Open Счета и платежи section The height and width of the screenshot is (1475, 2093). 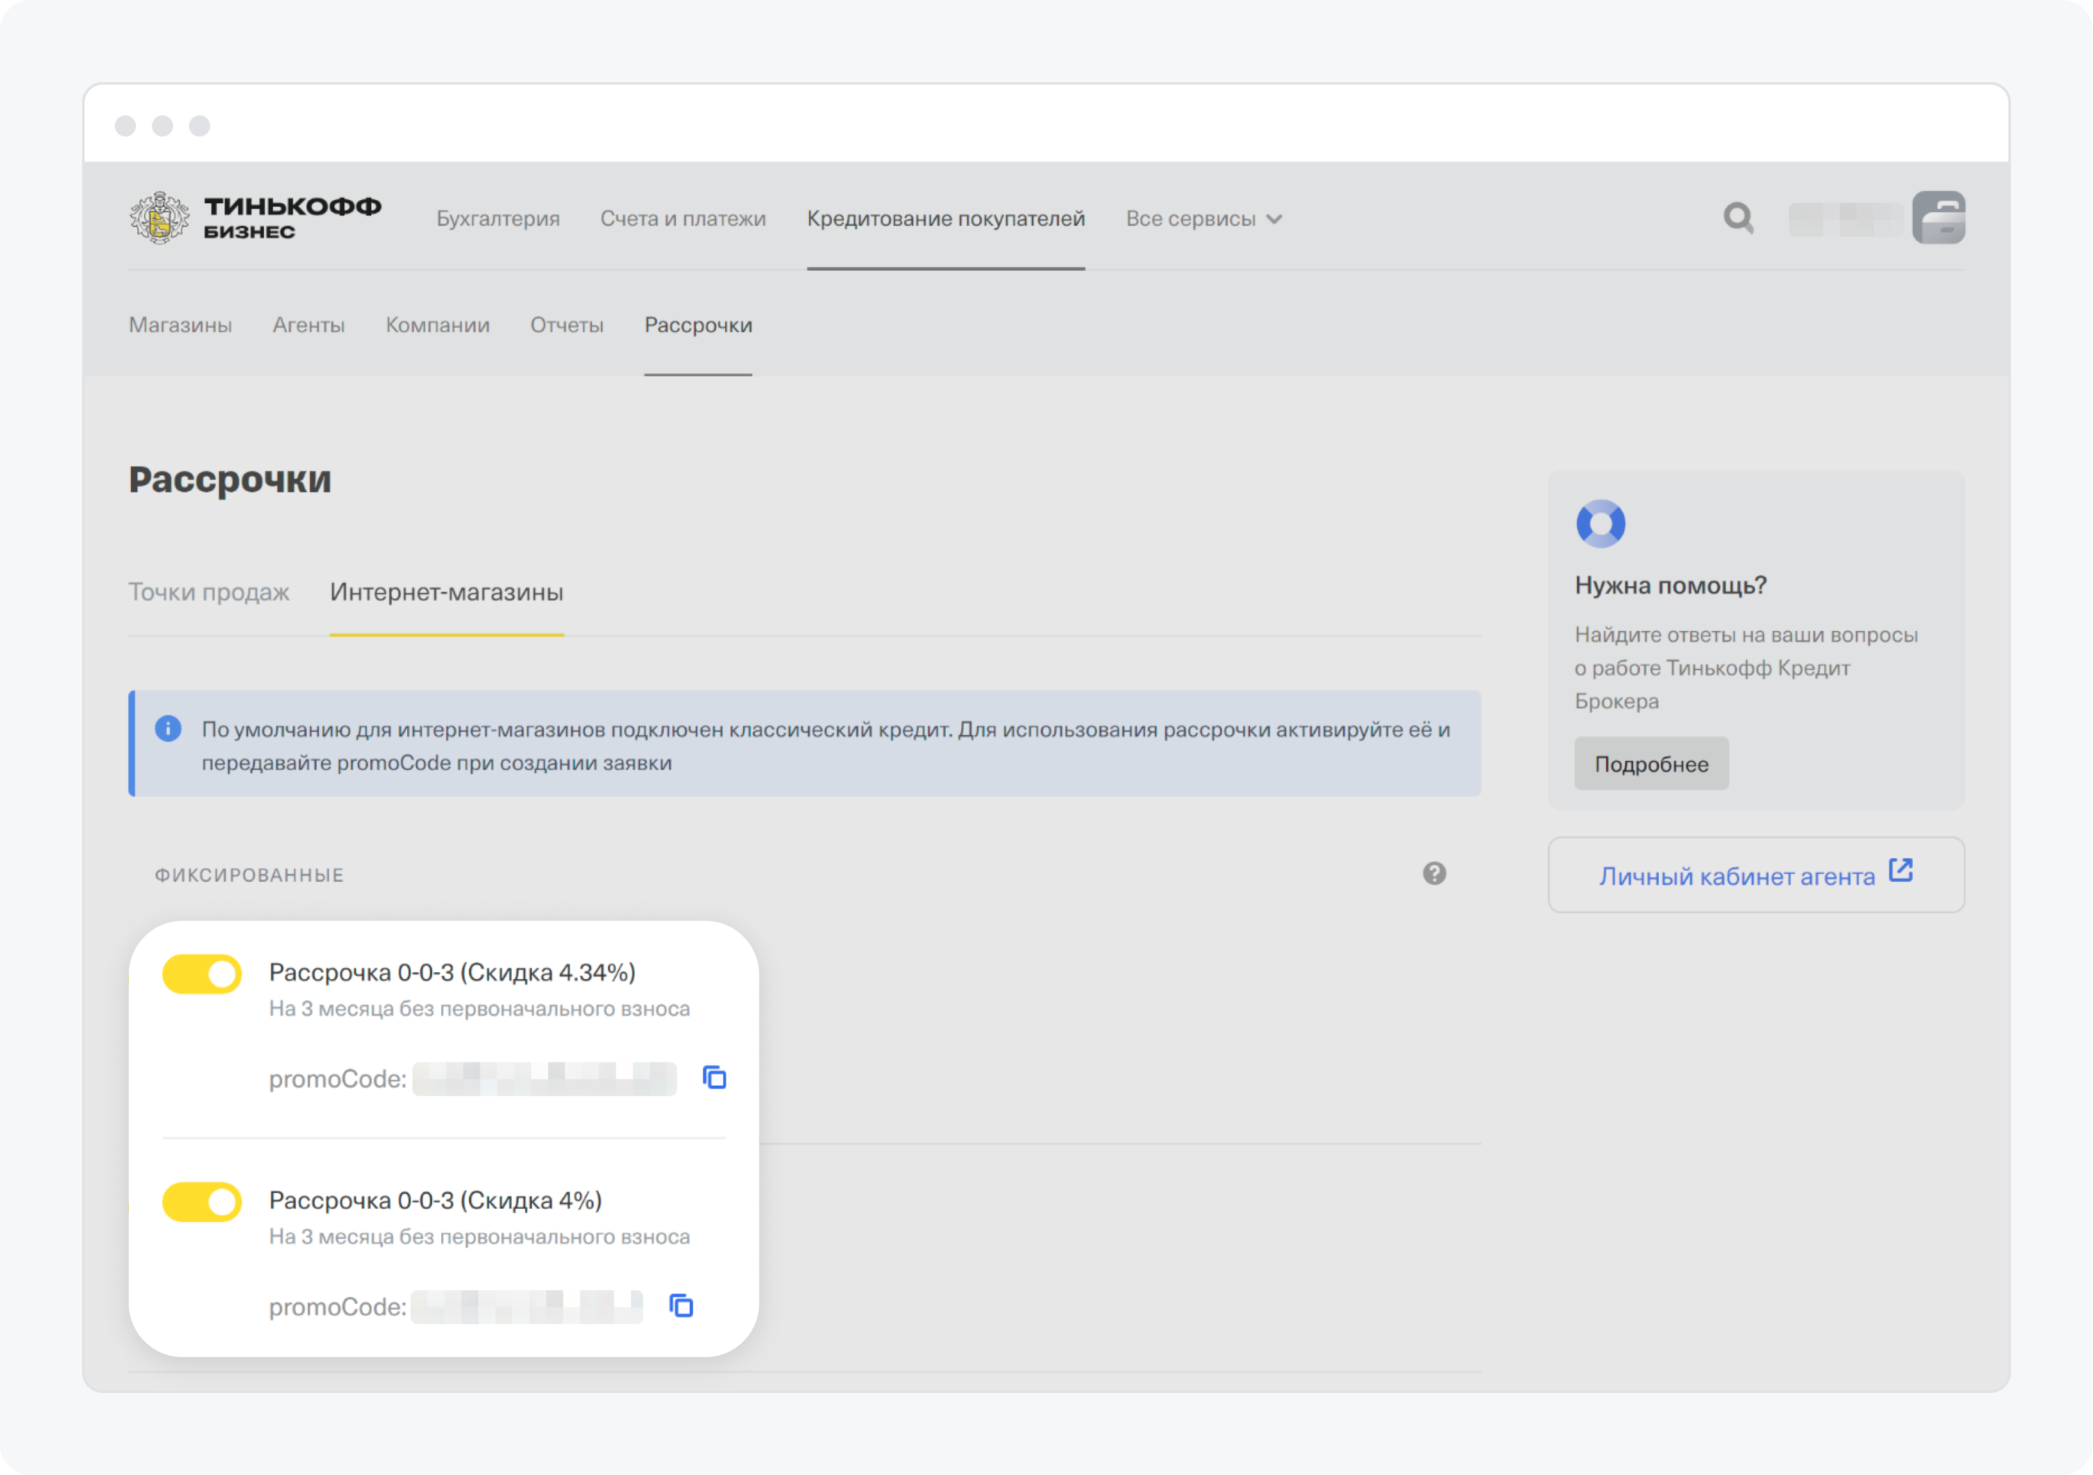(x=683, y=219)
